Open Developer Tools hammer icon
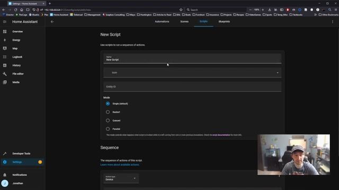The width and height of the screenshot is (339, 190). 5,154
